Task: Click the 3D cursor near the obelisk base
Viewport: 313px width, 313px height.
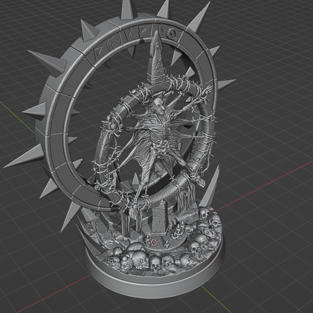Action: tap(153, 242)
